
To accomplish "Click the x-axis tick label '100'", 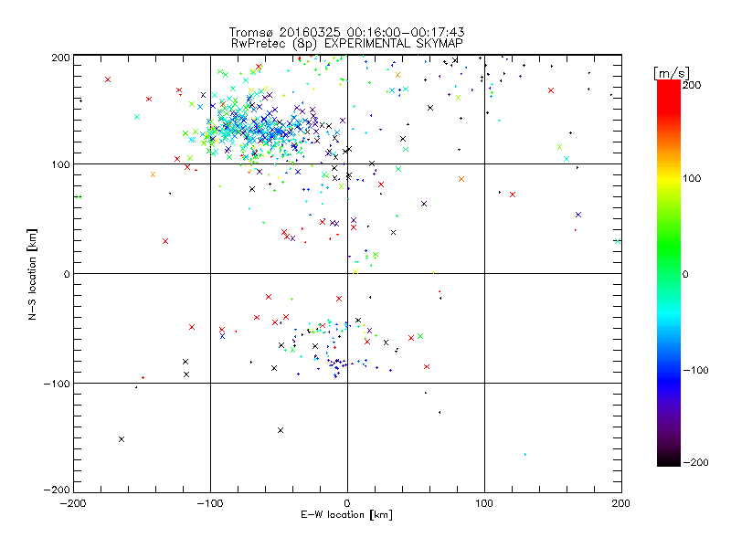I will 484,503.
